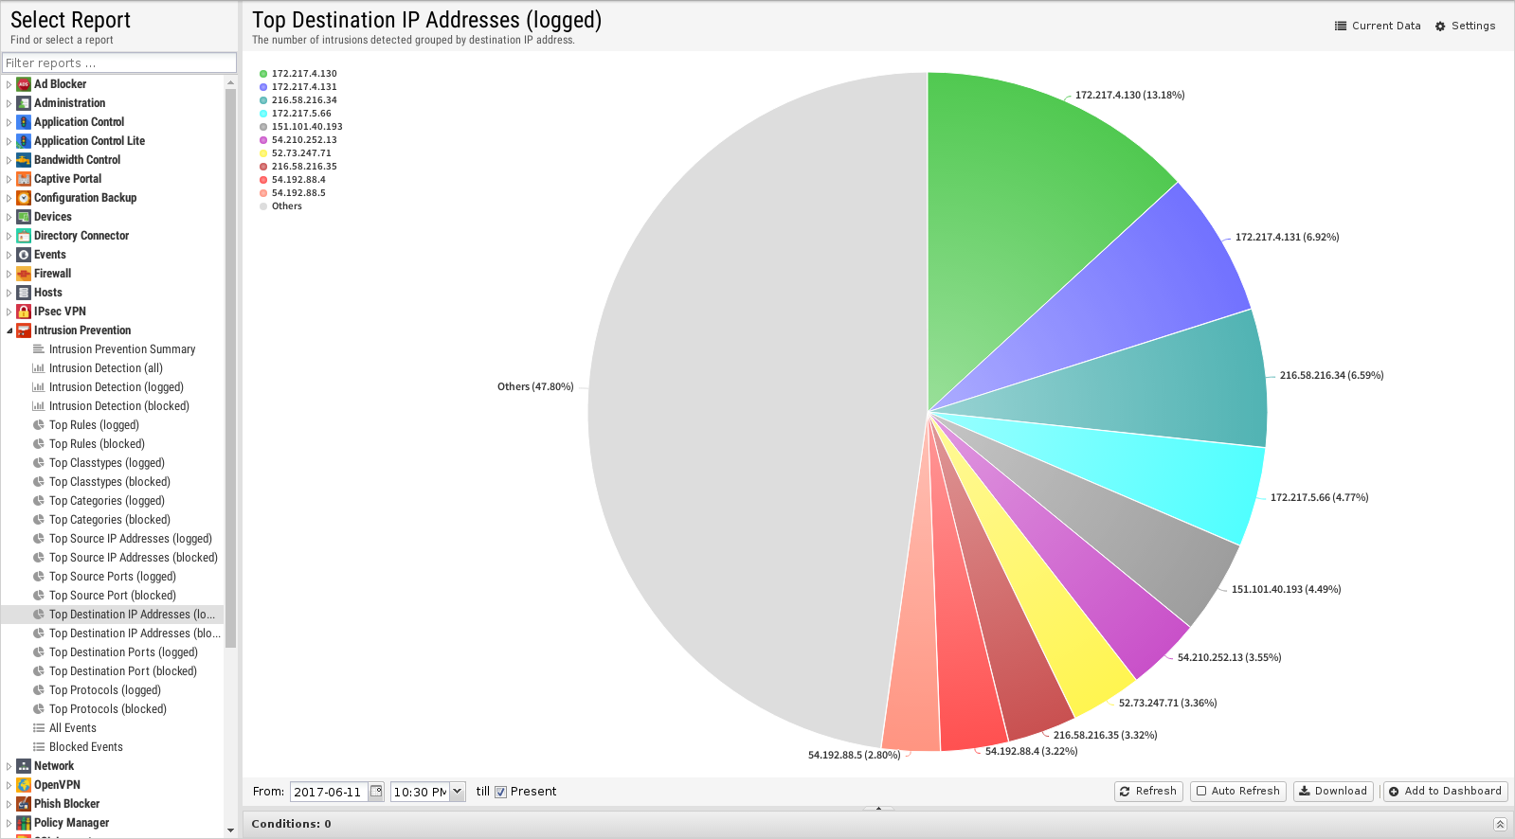Click the Filter reports search field
The width and height of the screenshot is (1515, 839).
coord(119,63)
